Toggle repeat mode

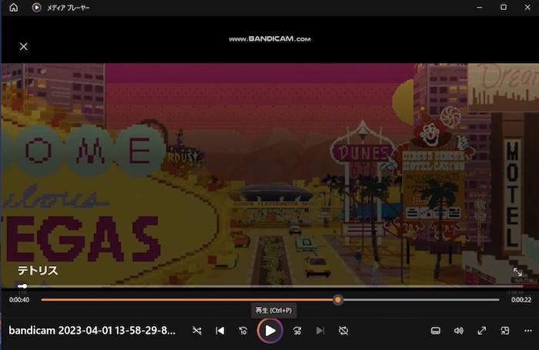343,331
